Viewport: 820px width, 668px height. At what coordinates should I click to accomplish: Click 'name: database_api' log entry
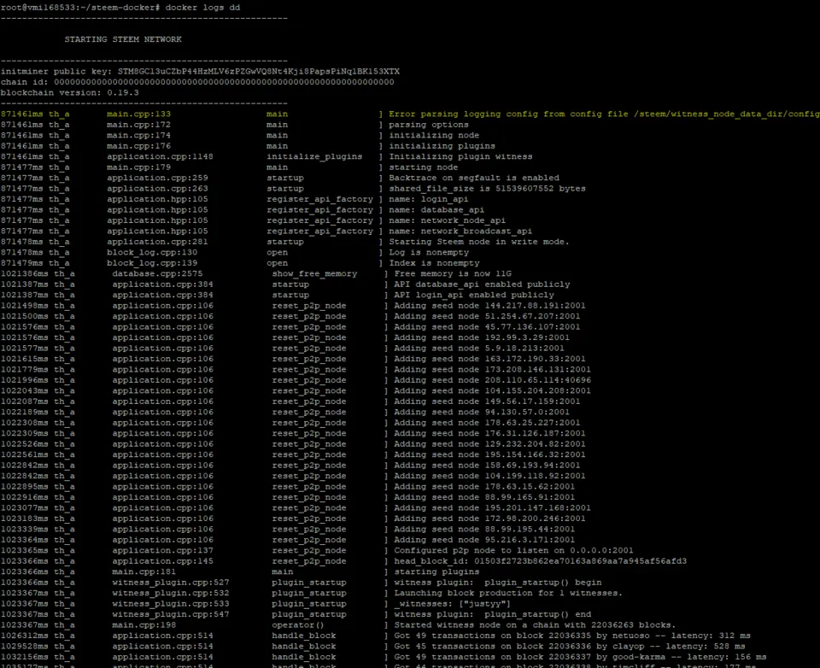(436, 210)
